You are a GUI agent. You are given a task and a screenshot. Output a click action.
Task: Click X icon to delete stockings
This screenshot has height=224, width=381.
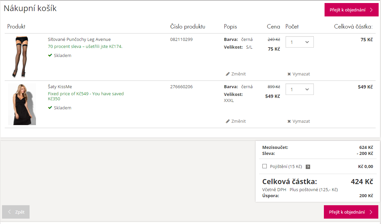[289, 74]
